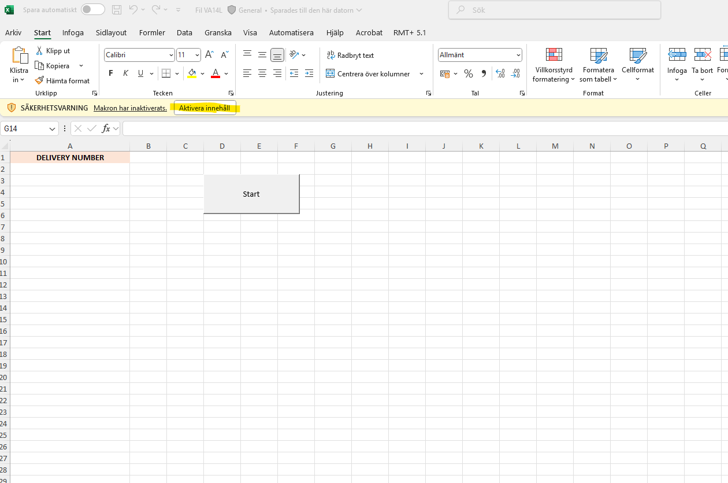This screenshot has width=728, height=483.
Task: Click the percent style icon
Action: (x=469, y=73)
